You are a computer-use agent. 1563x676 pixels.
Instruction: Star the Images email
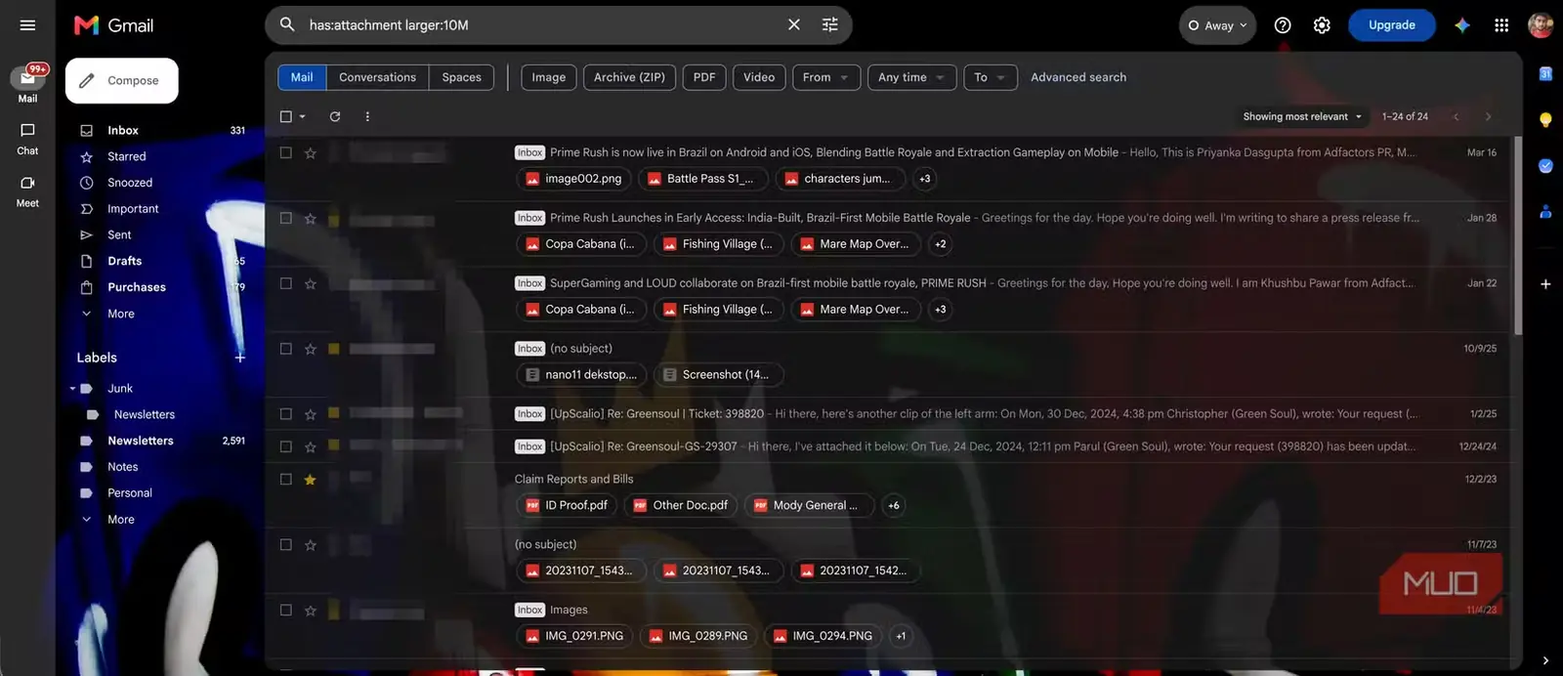point(311,611)
